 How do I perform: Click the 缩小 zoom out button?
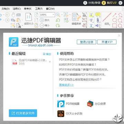pos(44,25)
